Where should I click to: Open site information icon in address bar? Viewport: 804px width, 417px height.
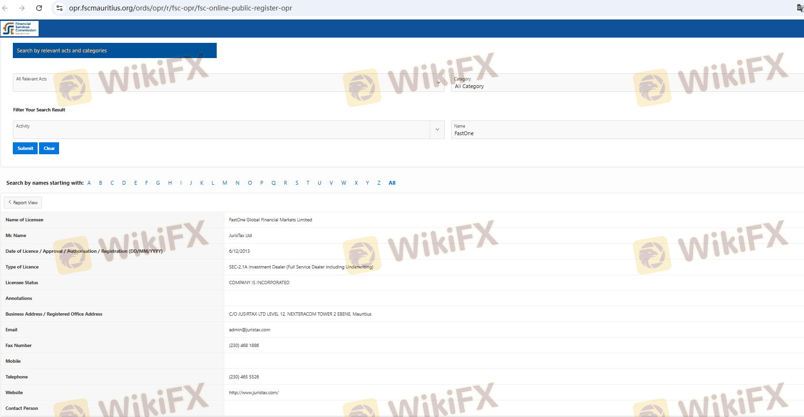(60, 8)
